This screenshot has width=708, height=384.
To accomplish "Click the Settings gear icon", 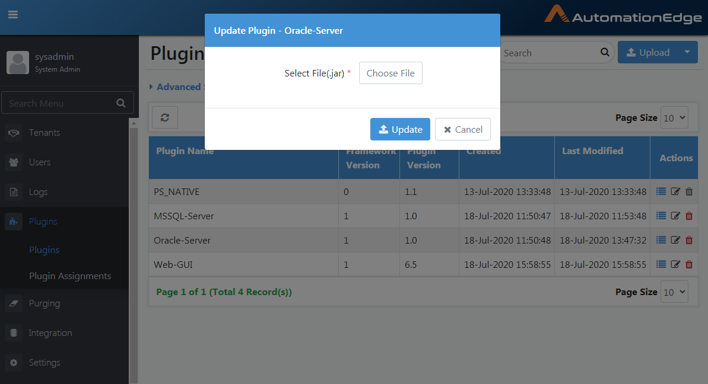I will (x=14, y=362).
